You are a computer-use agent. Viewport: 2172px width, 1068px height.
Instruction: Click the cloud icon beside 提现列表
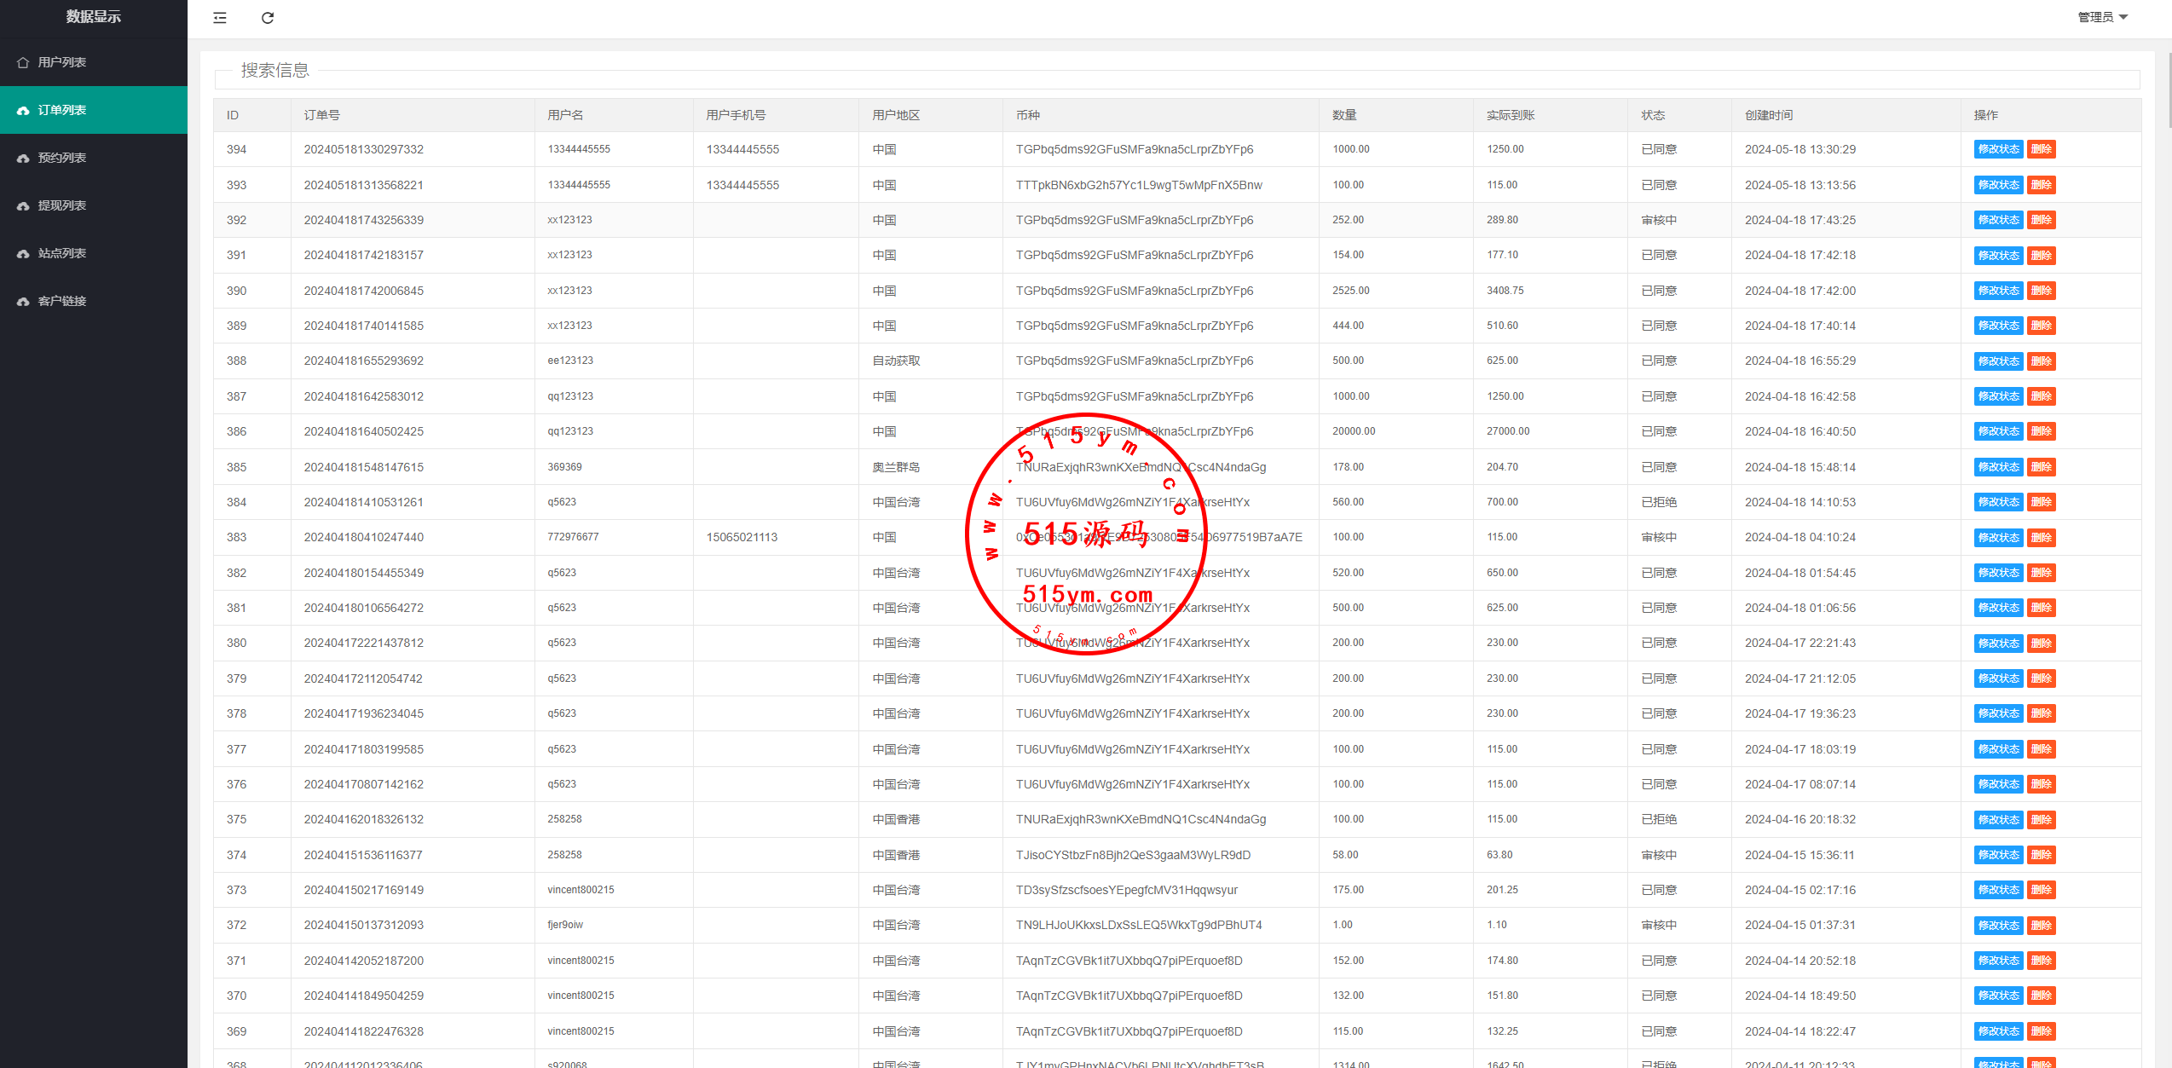click(x=23, y=205)
